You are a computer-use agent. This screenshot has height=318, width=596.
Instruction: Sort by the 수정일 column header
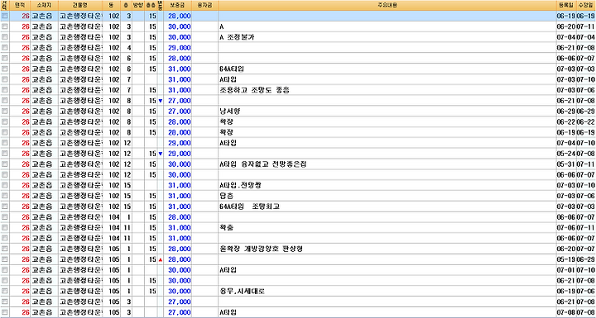(x=586, y=5)
